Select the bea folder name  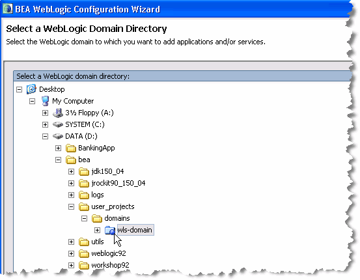[x=84, y=160]
